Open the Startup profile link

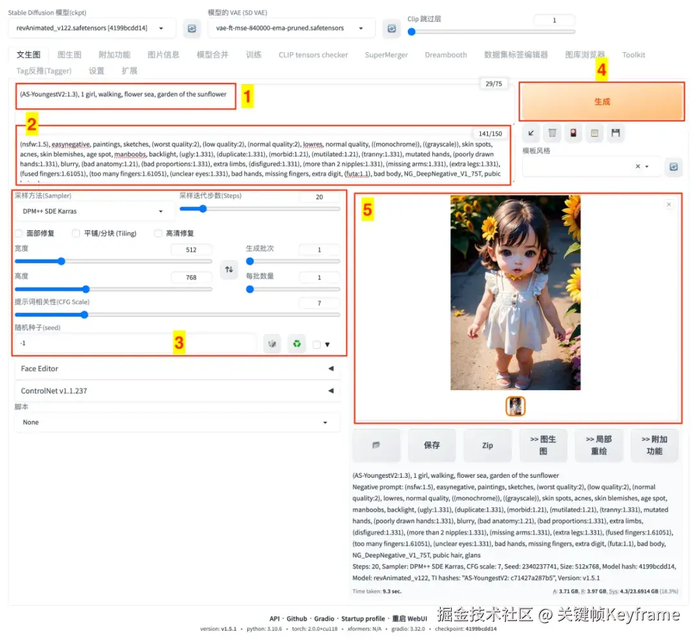[x=363, y=618]
